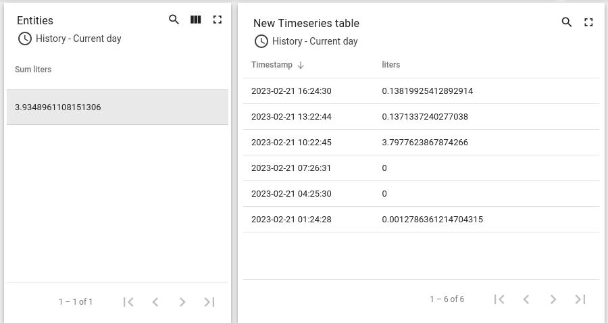Go to first page in Timeseries paginator

click(499, 299)
